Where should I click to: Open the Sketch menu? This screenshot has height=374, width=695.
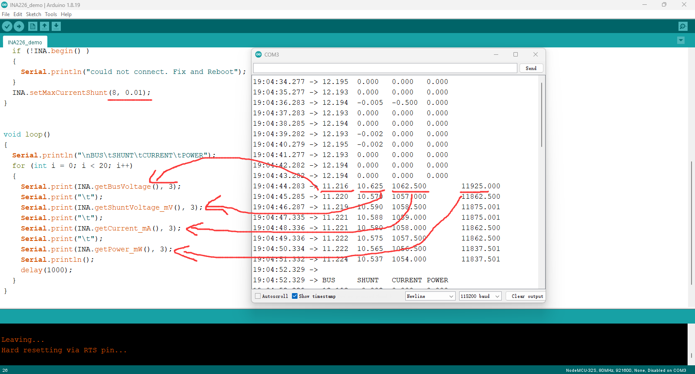[x=33, y=14]
